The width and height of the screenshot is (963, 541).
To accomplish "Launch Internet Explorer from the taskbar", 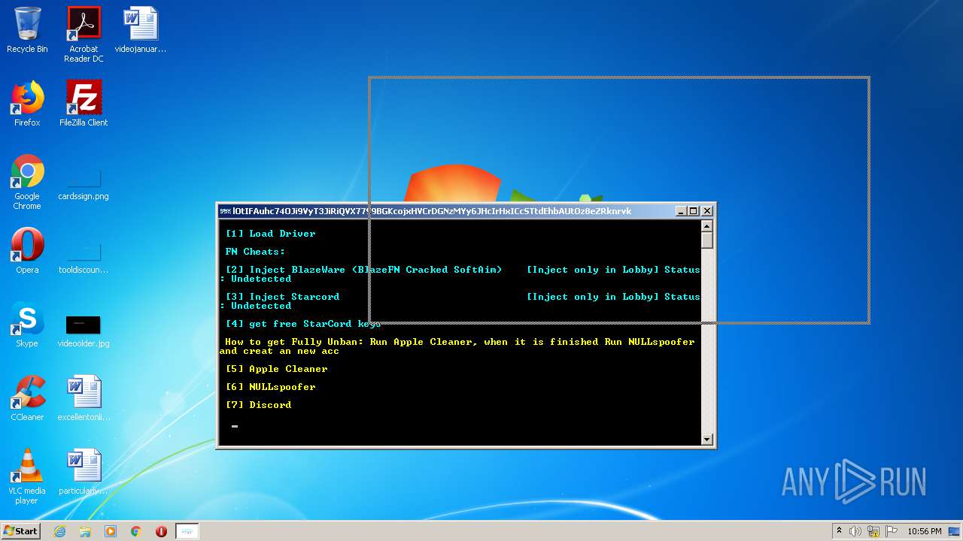I will pyautogui.click(x=60, y=531).
